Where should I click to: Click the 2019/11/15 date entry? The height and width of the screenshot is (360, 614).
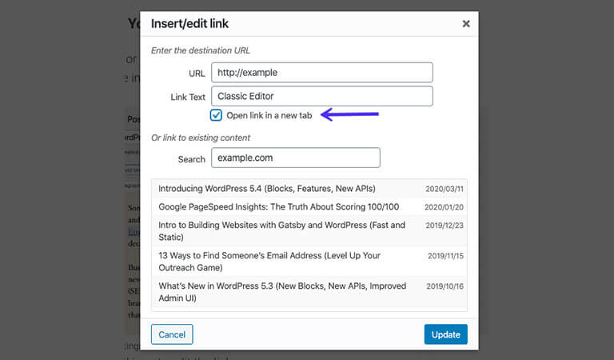coord(445,256)
